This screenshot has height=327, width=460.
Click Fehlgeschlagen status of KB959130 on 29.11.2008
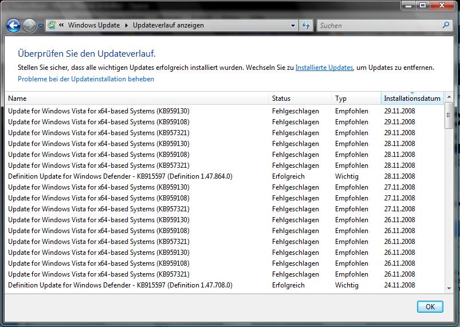tap(296, 111)
